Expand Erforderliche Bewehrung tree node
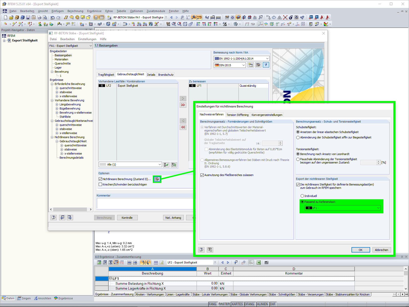The height and width of the screenshot is (307, 409). pyautogui.click(x=52, y=84)
